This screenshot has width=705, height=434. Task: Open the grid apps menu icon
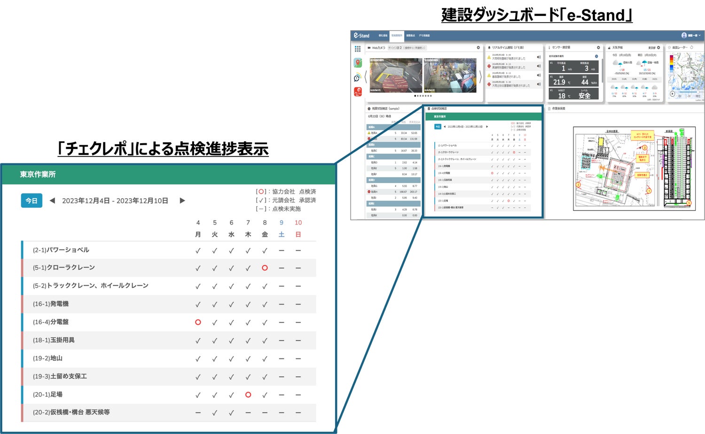point(358,48)
